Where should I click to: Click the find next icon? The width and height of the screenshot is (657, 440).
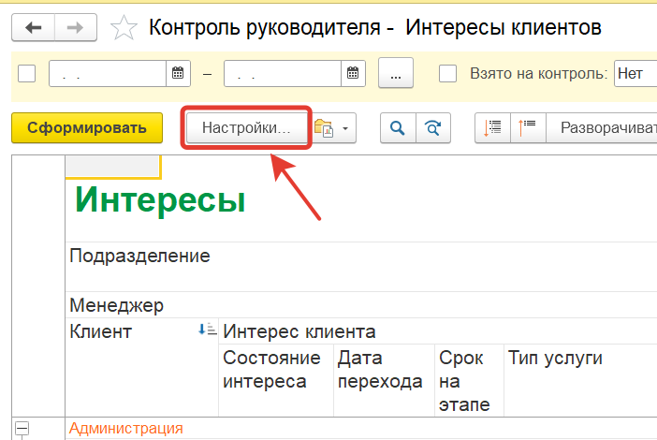[432, 128]
